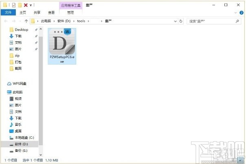Click the back navigation arrow
The image size is (246, 164).
pyautogui.click(x=6, y=21)
